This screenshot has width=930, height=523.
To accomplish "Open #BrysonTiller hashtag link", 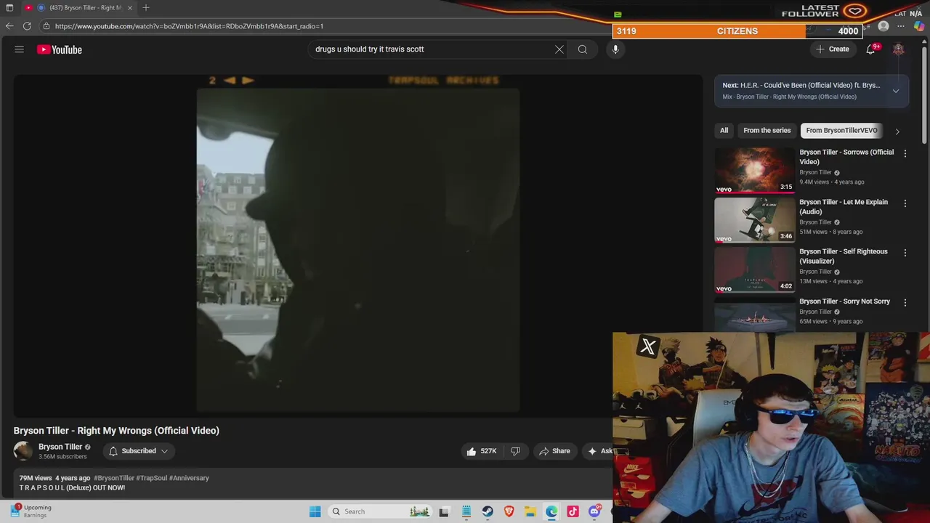I will (114, 478).
